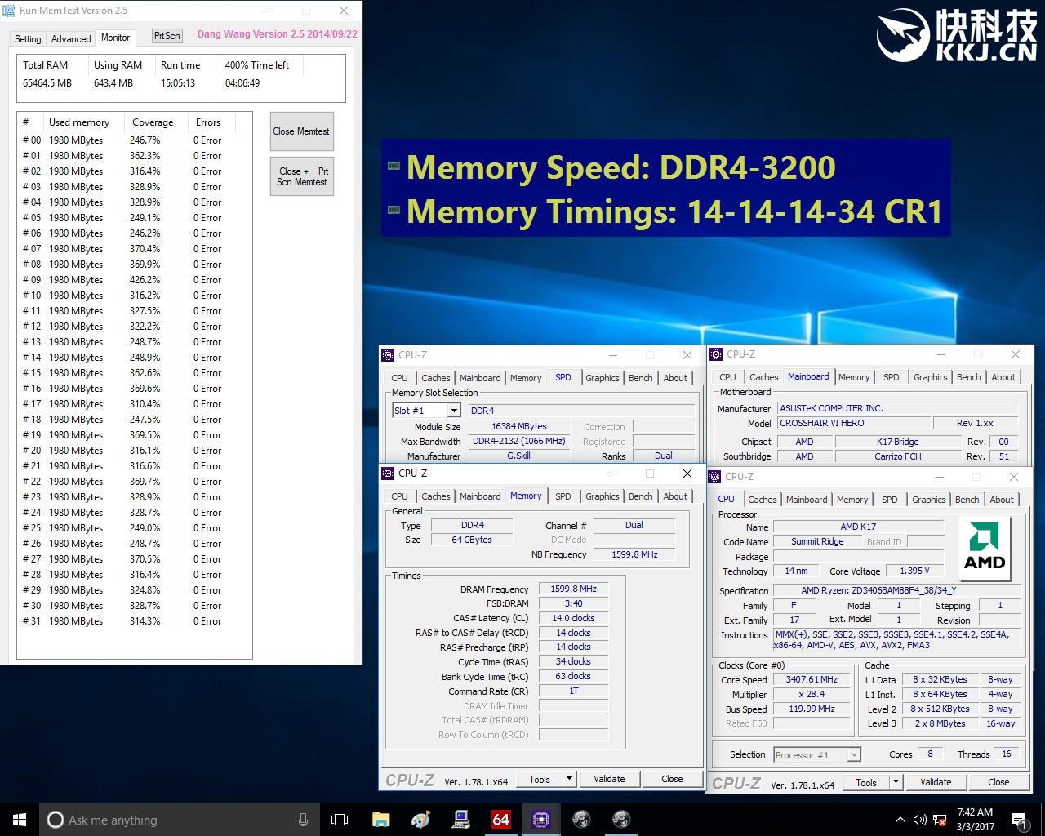
Task: Switch to the Advanced tab in MemTest
Action: [71, 38]
